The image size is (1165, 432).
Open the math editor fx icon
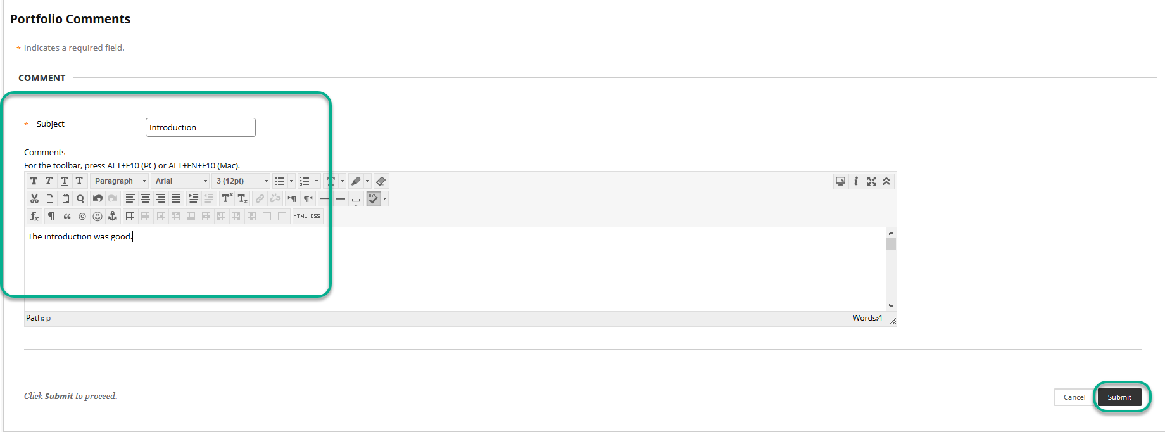(34, 217)
